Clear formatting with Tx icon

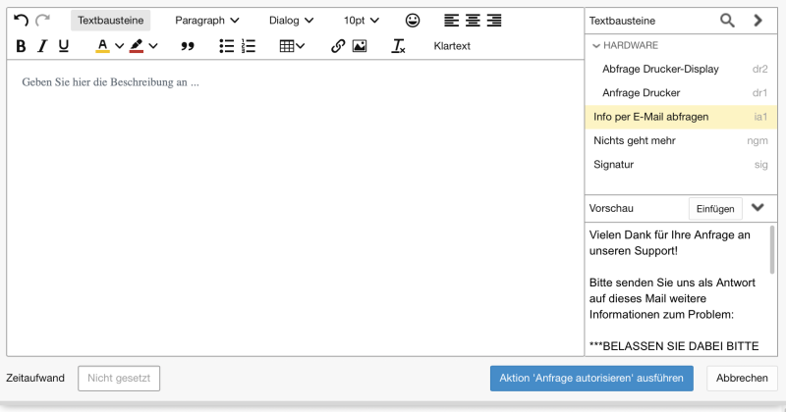398,46
